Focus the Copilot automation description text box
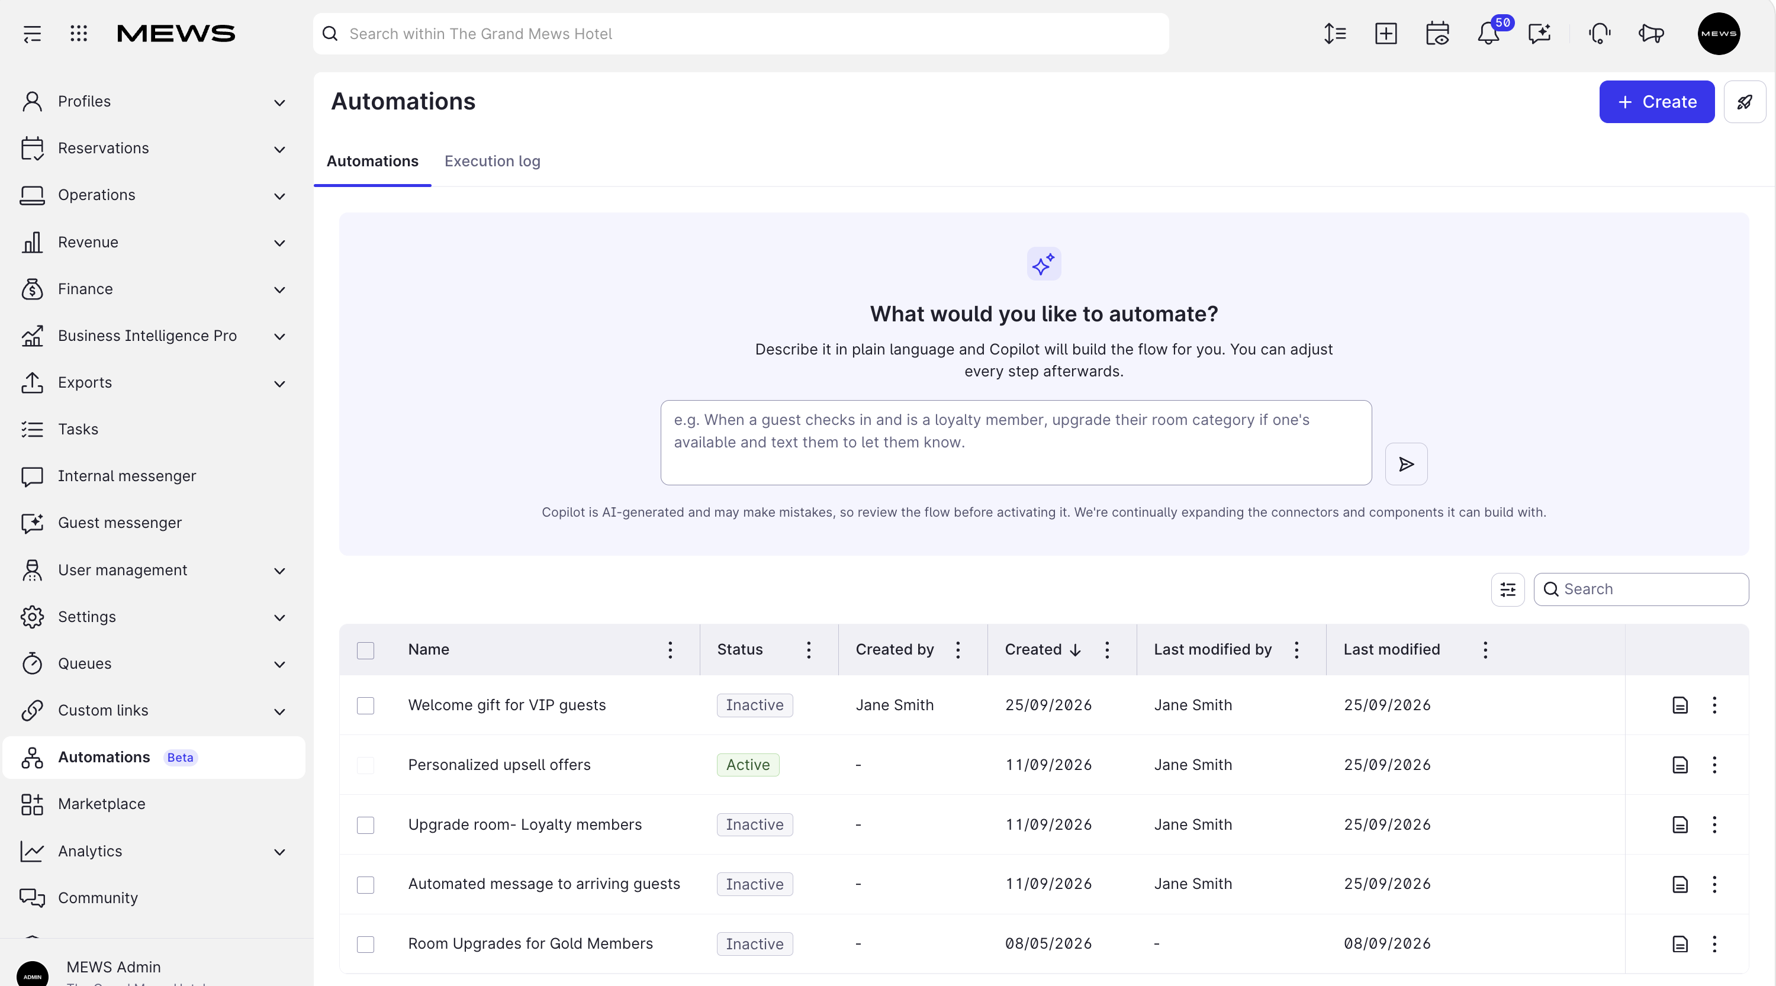 click(1015, 443)
